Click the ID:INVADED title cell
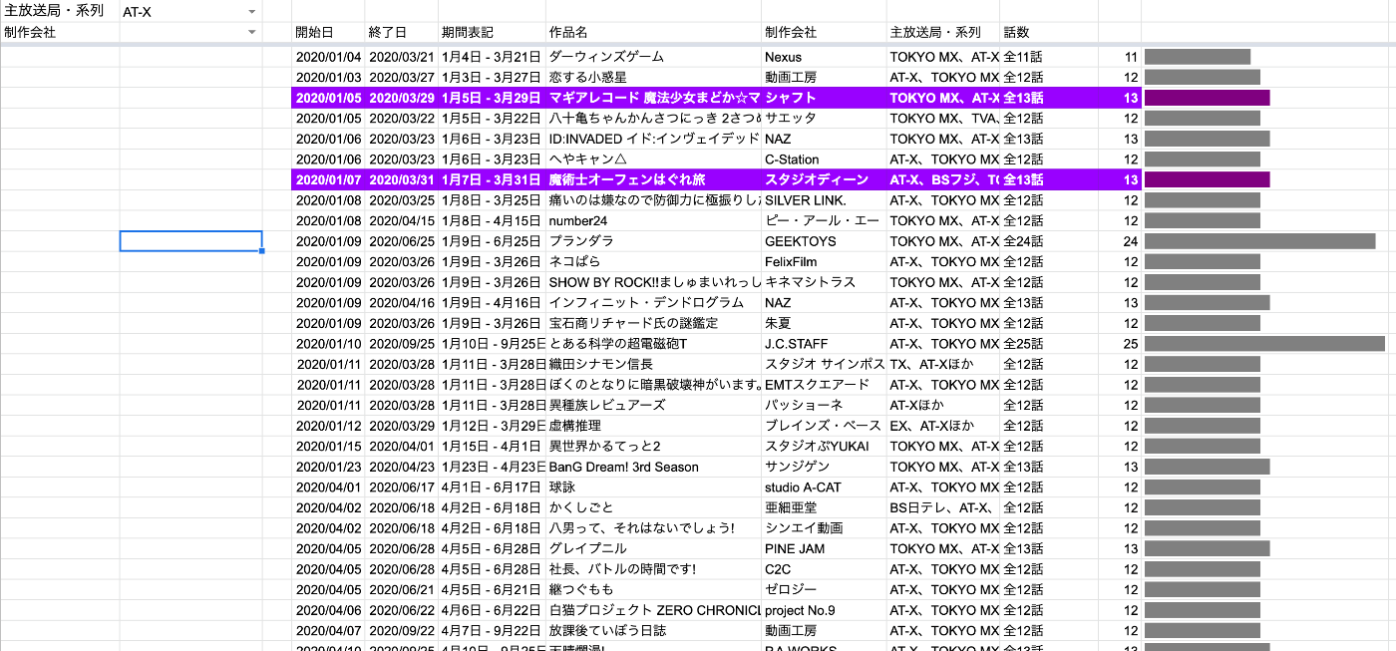This screenshot has width=1396, height=651. click(653, 139)
